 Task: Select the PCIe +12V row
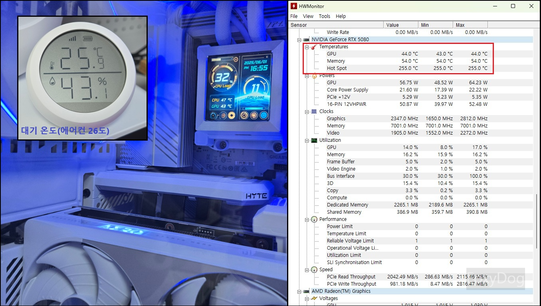click(x=410, y=97)
